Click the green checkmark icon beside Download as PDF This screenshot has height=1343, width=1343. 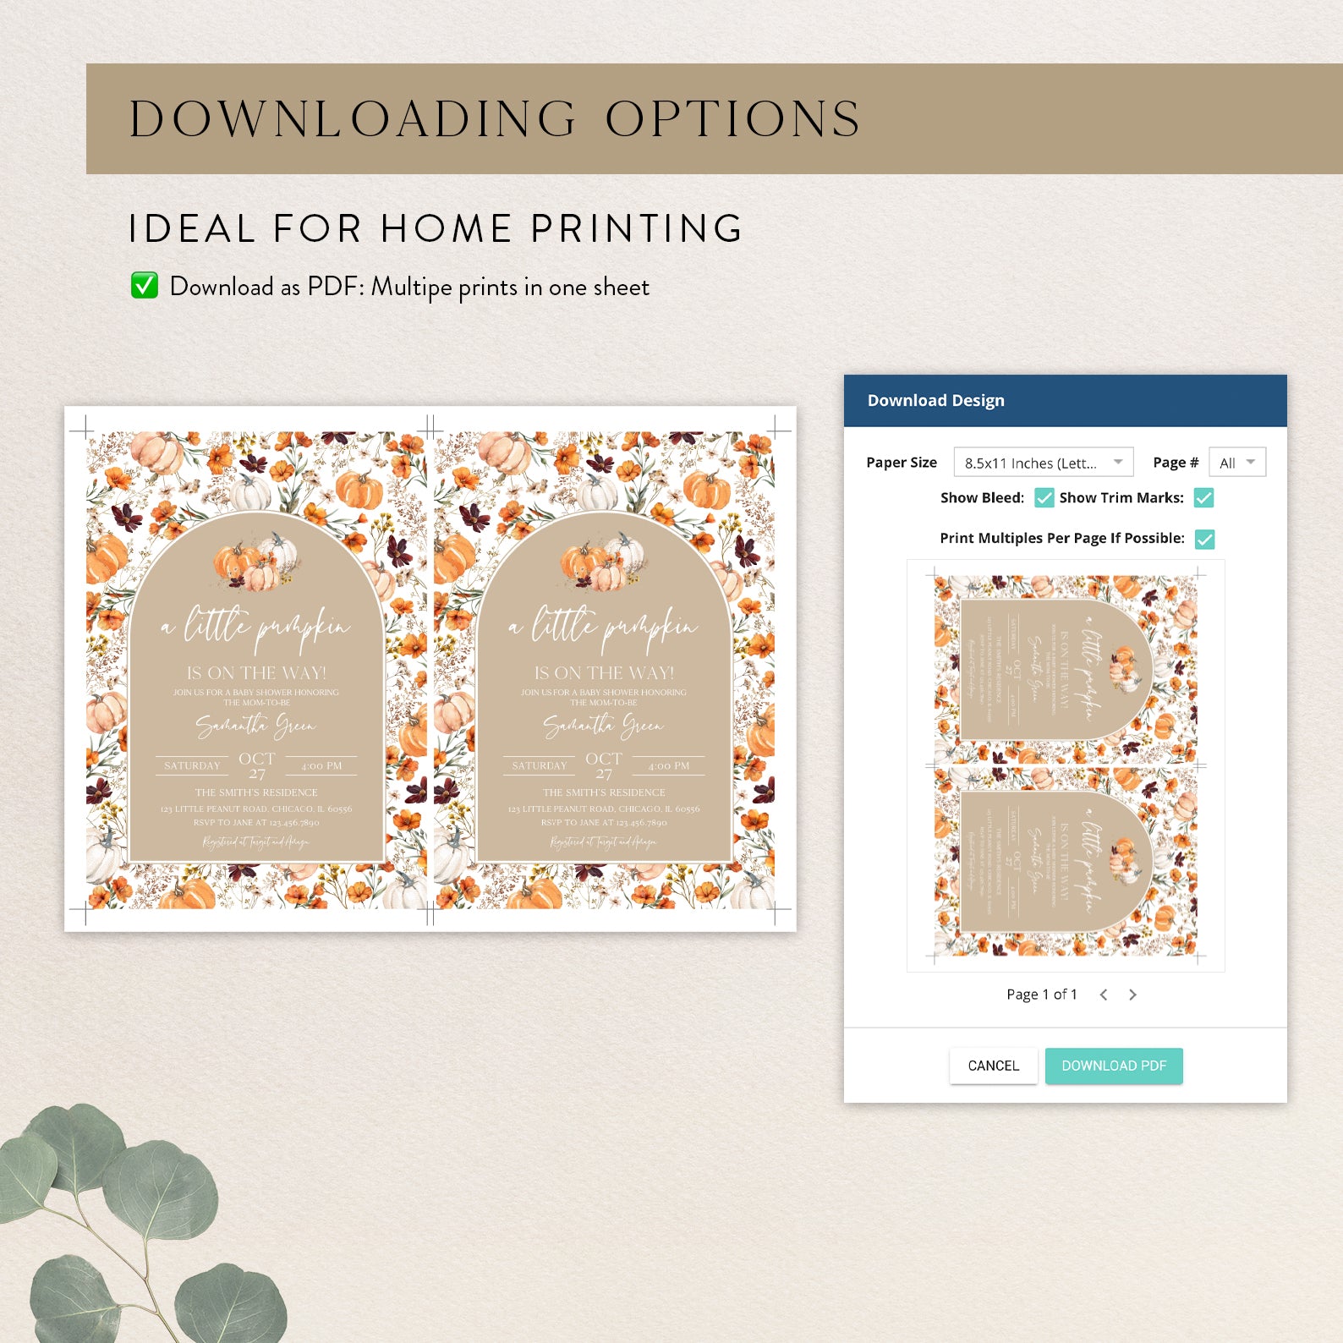[145, 286]
